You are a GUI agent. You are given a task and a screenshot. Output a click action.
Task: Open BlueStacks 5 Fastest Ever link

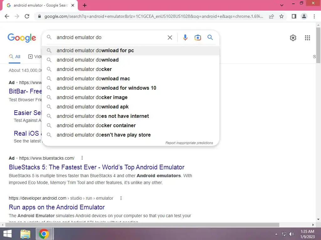coord(97,167)
